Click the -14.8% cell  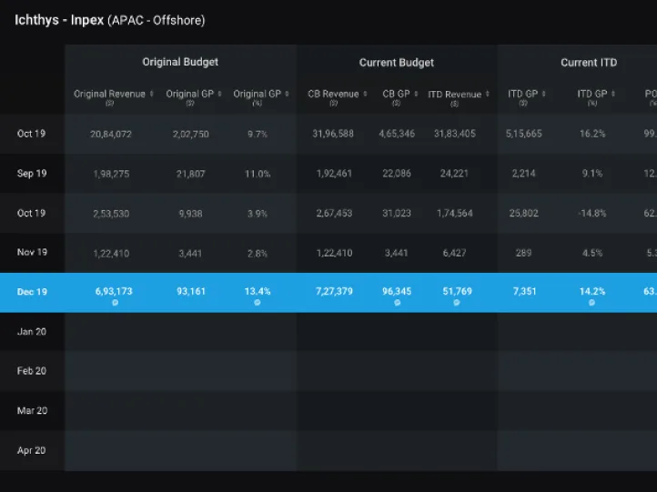click(x=592, y=213)
